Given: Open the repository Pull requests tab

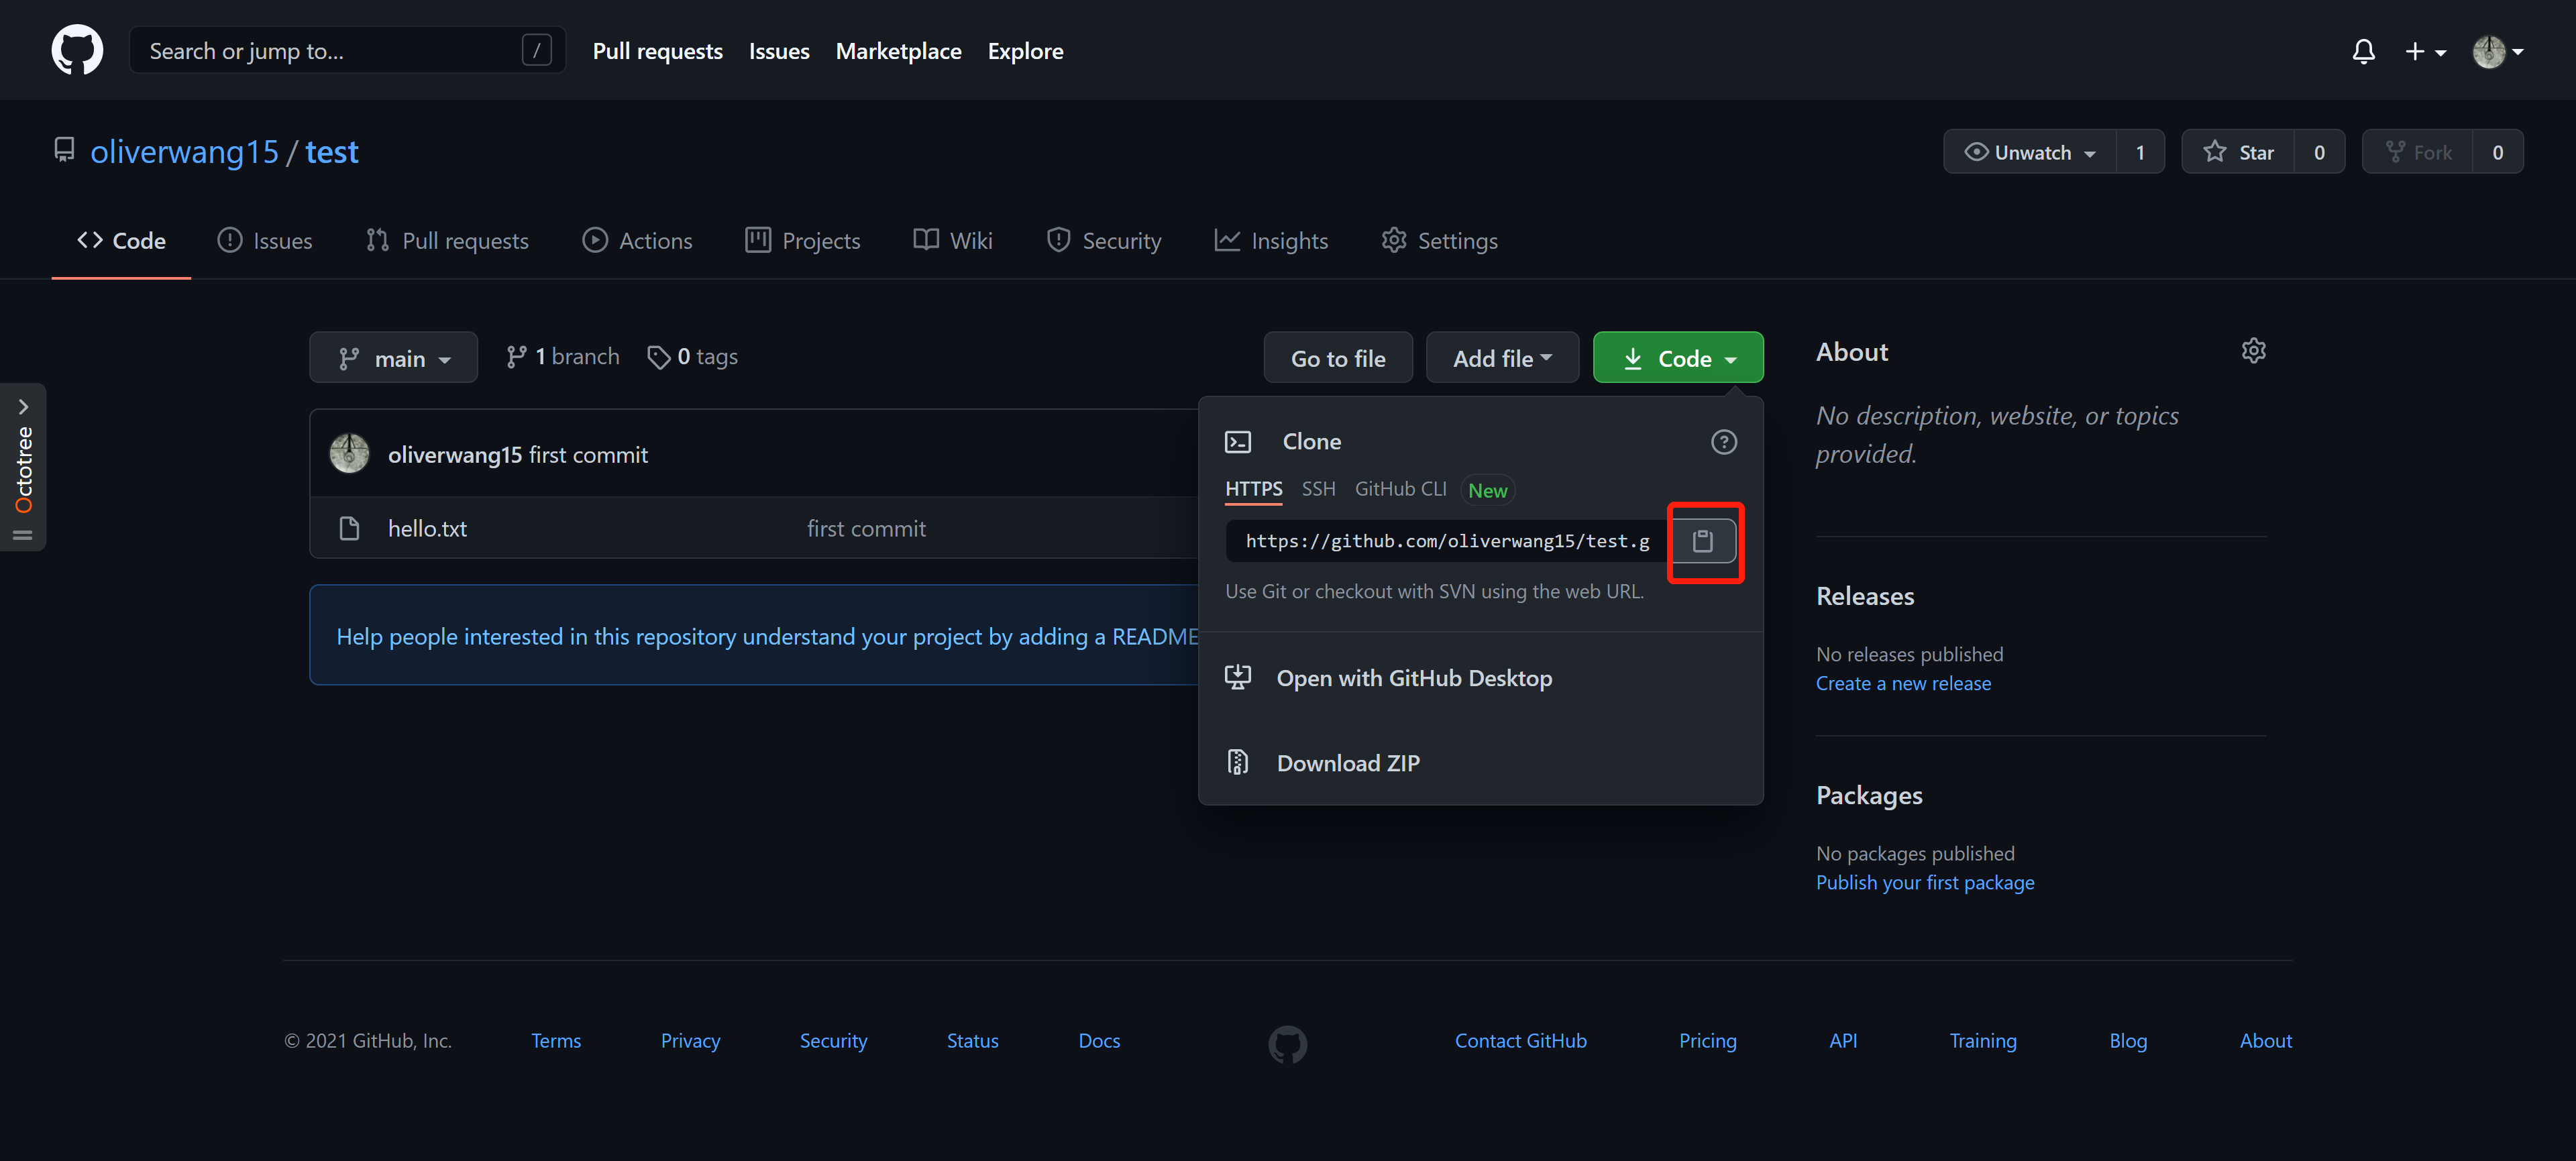Looking at the screenshot, I should coord(447,240).
